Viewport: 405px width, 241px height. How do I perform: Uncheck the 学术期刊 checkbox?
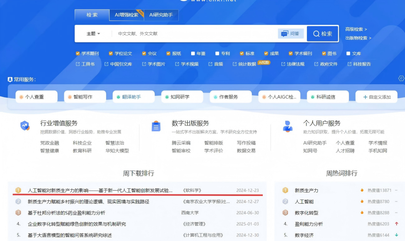coord(78,53)
